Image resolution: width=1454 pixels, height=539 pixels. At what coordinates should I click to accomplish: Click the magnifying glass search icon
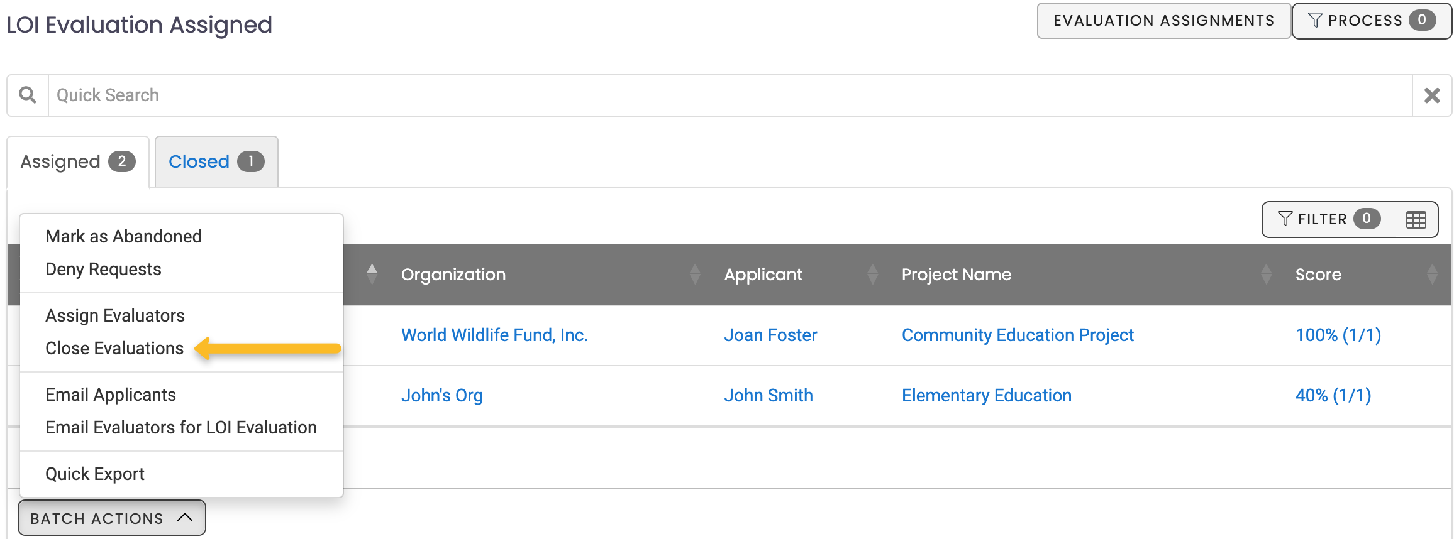pyautogui.click(x=28, y=95)
